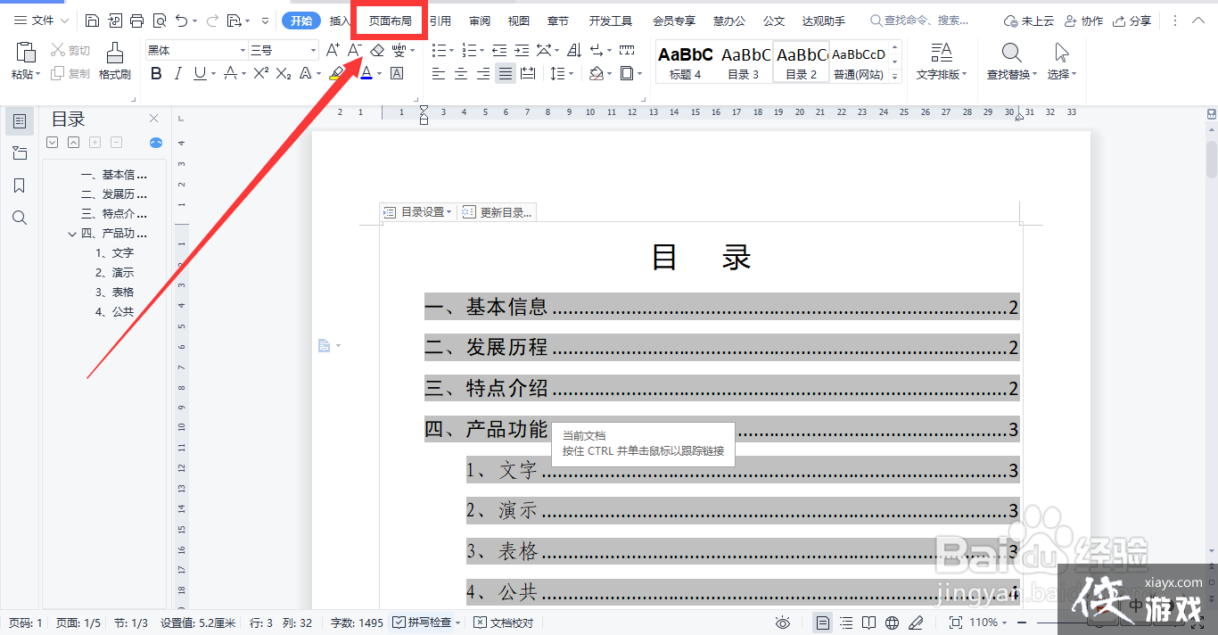Collapse the 四、产品功能 node in outline
This screenshot has height=635, width=1218.
tap(72, 234)
